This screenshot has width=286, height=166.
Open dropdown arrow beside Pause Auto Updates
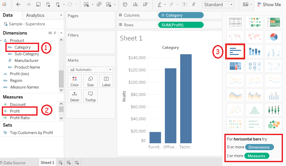64,5
